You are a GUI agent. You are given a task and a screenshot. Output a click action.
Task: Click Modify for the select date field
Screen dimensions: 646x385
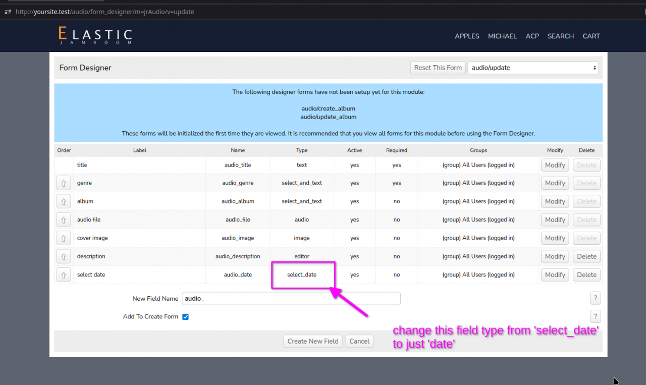point(555,275)
